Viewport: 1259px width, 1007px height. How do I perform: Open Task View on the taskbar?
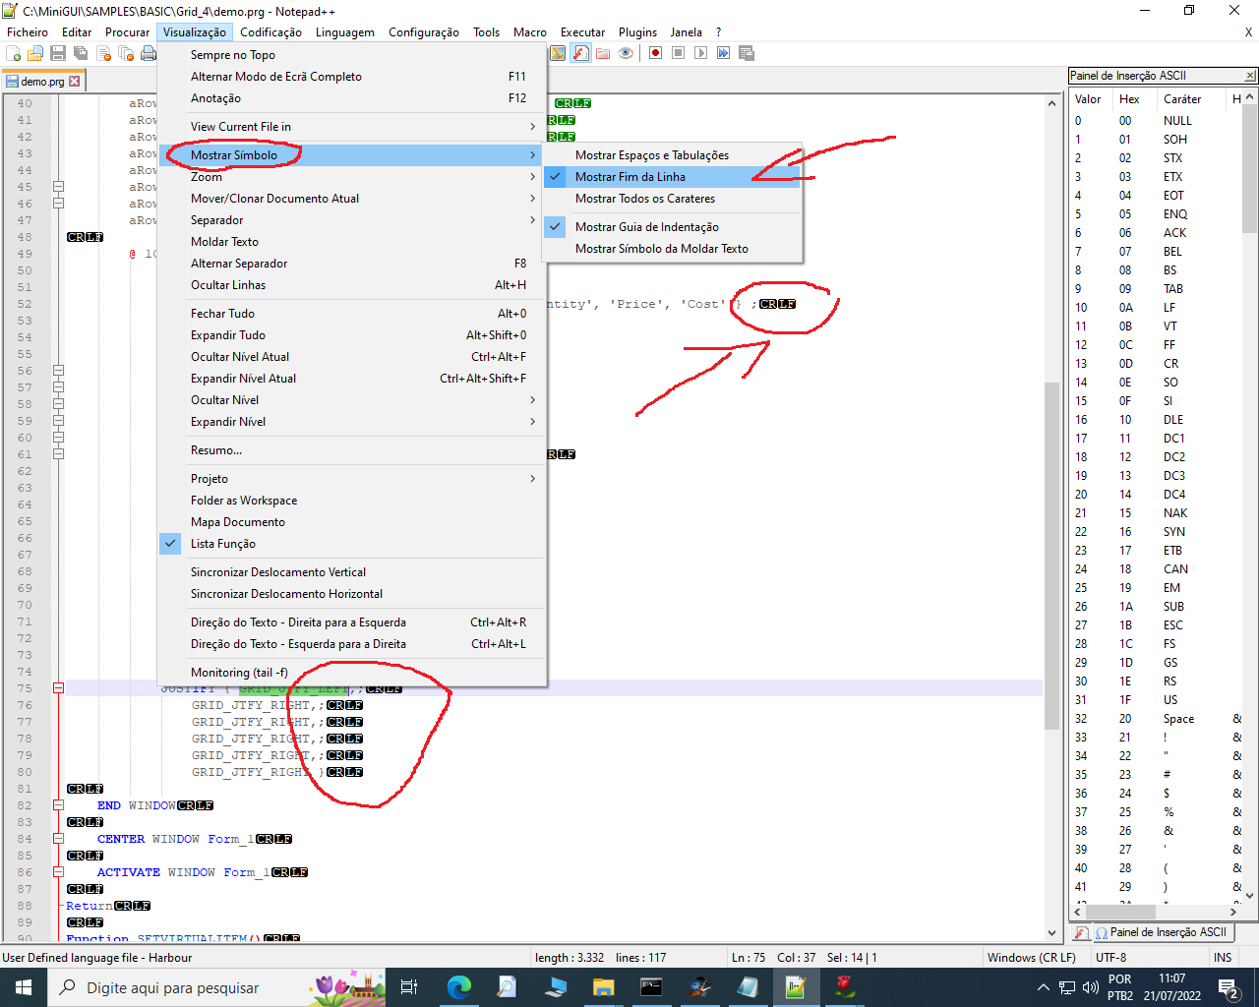coord(409,987)
